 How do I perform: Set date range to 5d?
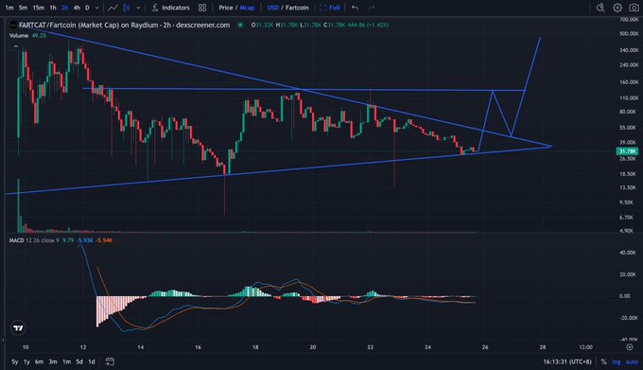coord(79,361)
